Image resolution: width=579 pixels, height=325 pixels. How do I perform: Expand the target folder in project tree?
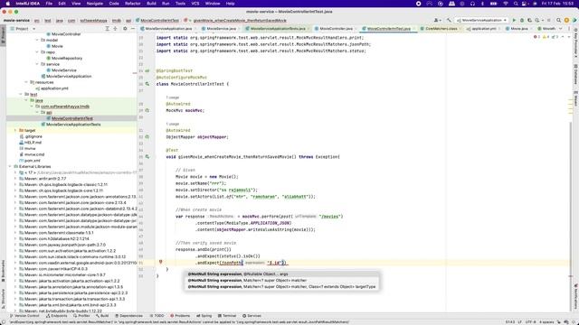click(15, 130)
